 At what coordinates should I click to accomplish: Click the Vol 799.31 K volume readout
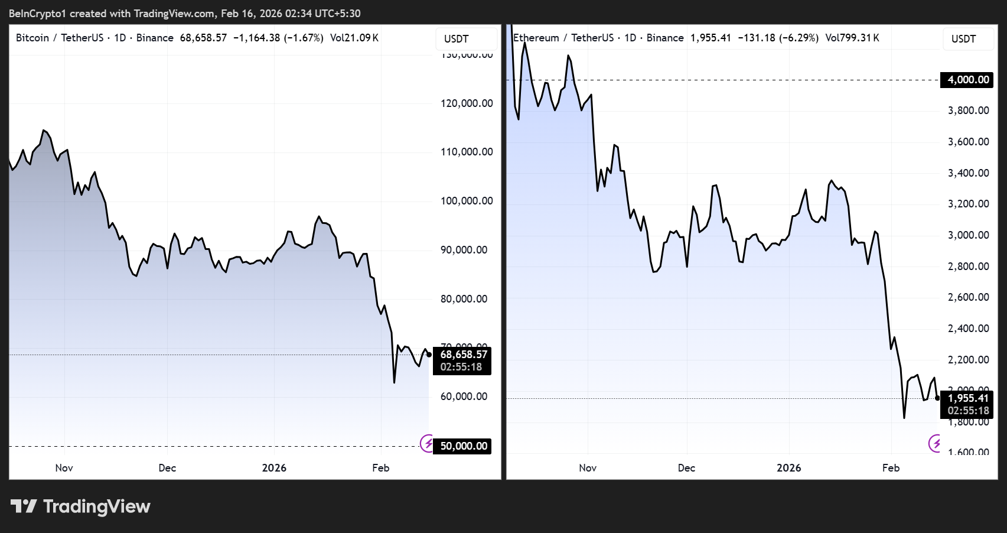852,38
